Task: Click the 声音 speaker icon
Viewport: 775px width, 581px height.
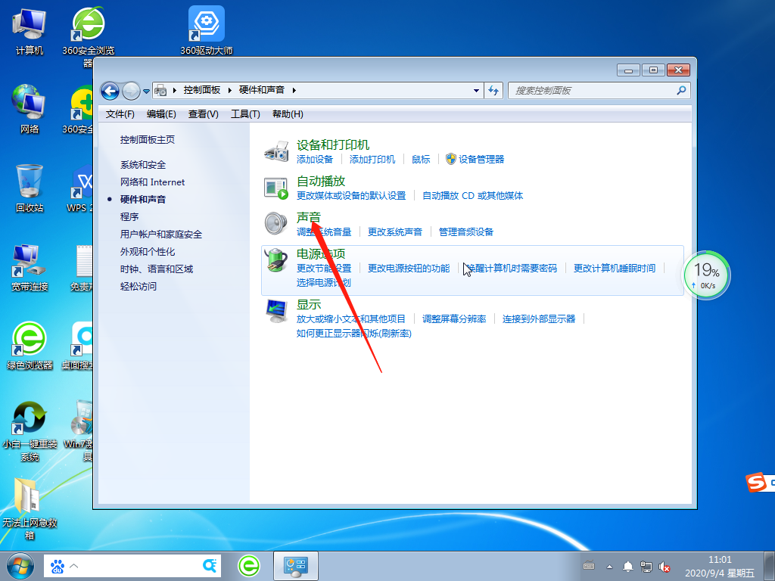Action: pyautogui.click(x=275, y=222)
